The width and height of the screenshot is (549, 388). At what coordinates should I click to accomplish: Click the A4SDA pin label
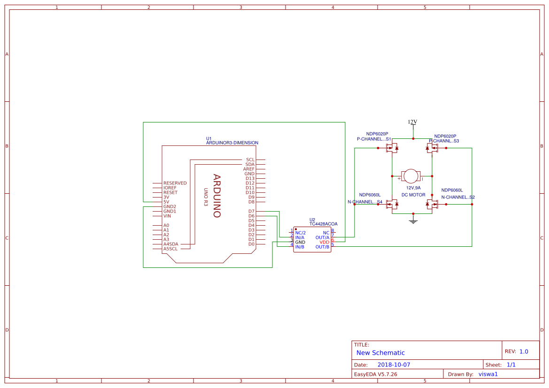point(171,244)
